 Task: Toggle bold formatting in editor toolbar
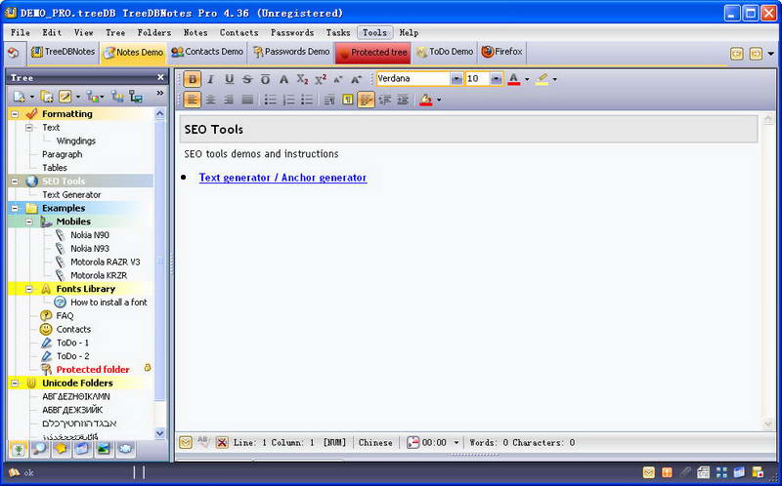pos(192,79)
